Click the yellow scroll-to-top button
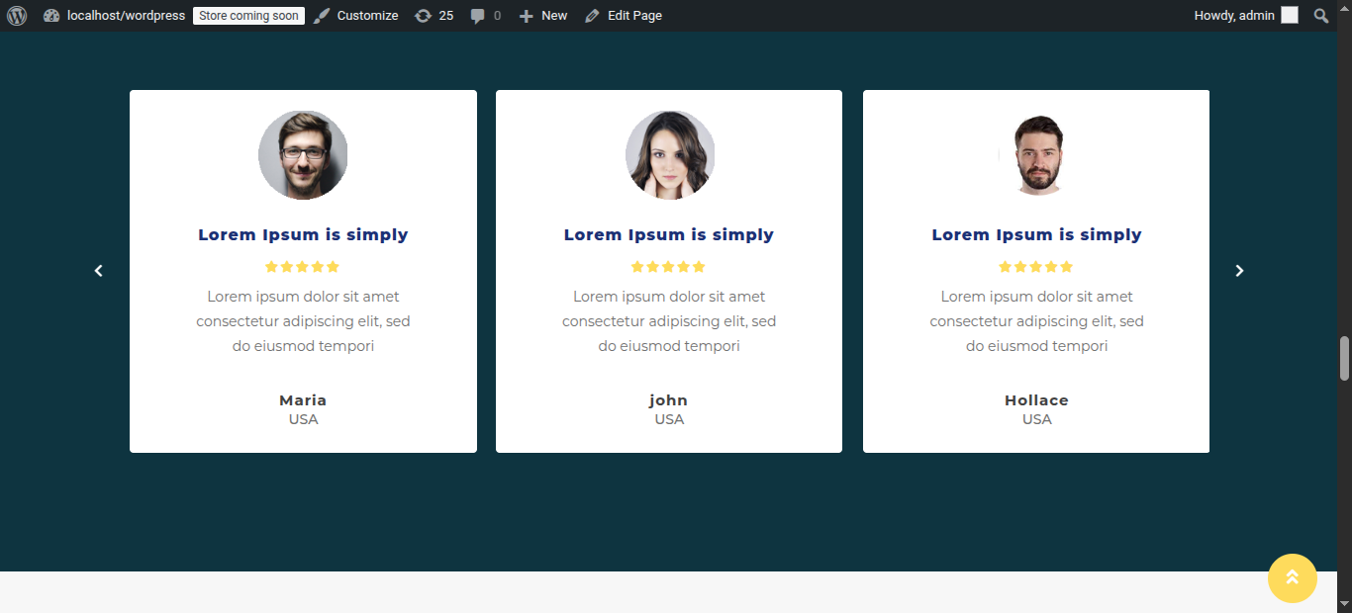 coord(1292,578)
